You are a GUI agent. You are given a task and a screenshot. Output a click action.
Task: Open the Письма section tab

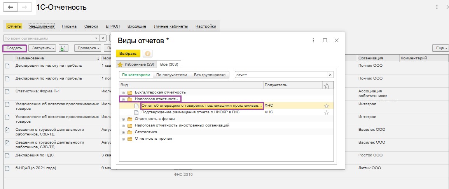pos(69,26)
